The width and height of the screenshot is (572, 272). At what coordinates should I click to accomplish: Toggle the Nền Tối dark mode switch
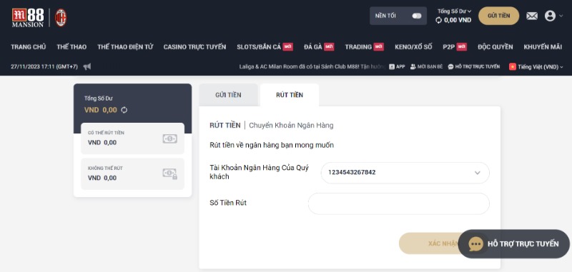417,16
